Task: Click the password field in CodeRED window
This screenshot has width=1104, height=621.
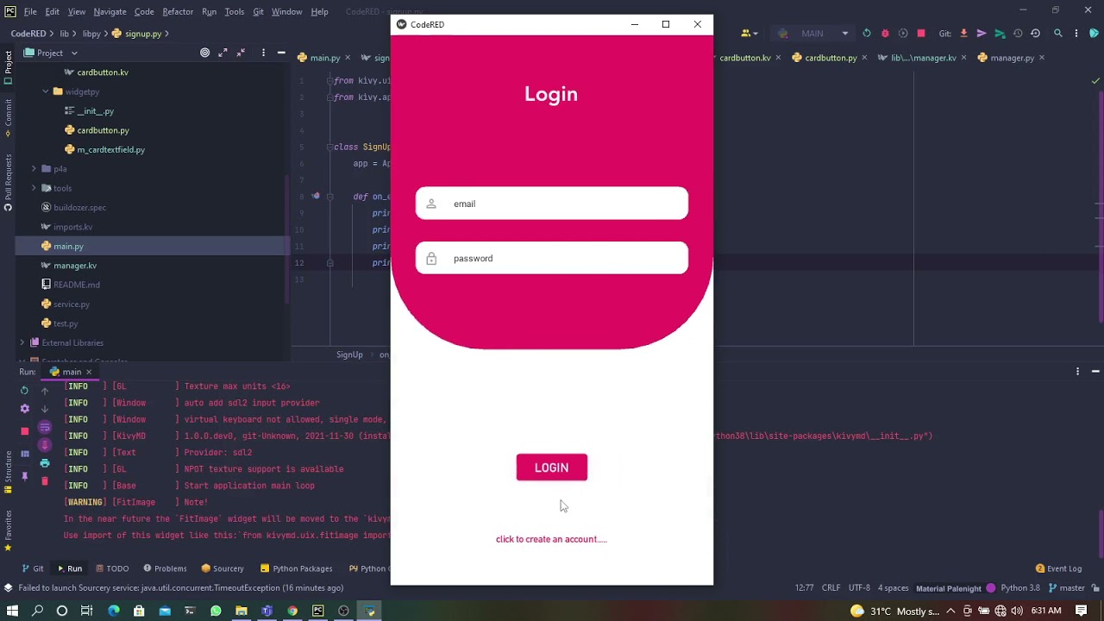Action: [552, 258]
